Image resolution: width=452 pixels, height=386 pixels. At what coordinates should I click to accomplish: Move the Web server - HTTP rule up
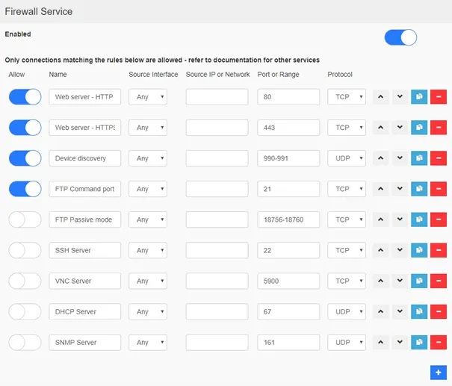click(381, 97)
